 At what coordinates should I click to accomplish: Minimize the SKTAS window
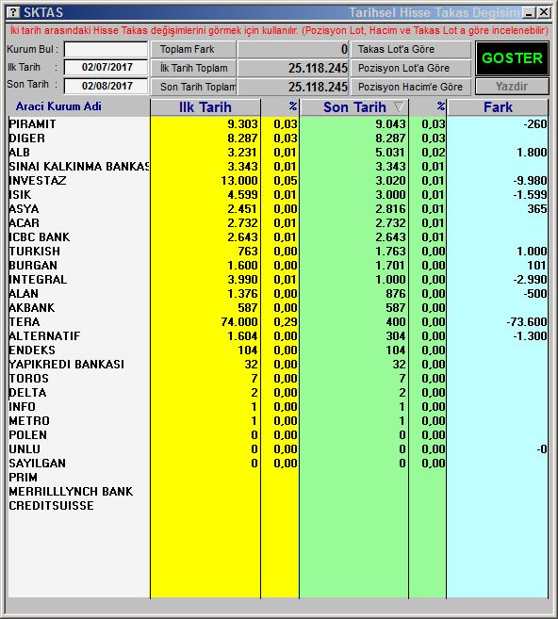tap(529, 12)
